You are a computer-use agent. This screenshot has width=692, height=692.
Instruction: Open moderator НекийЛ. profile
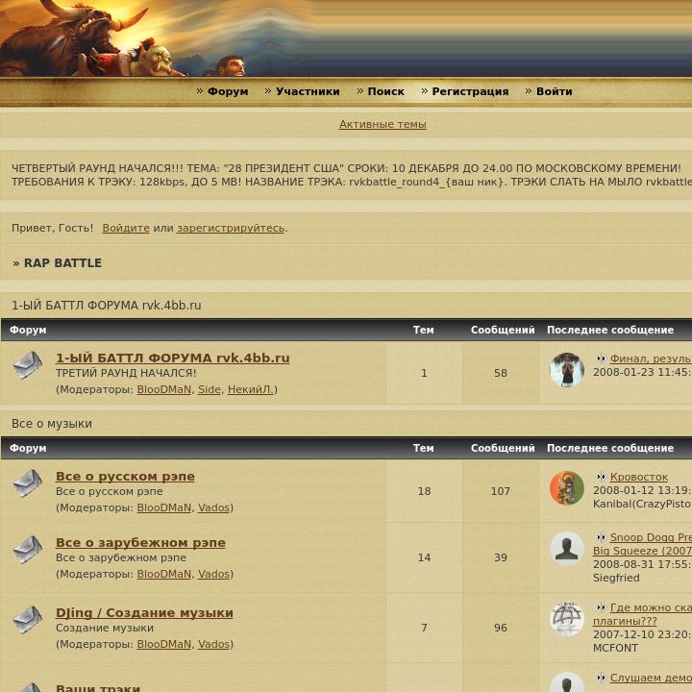point(251,389)
